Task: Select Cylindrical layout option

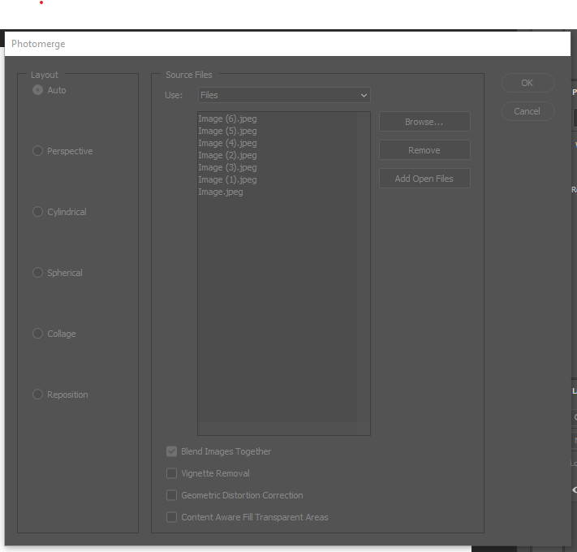Action: [x=38, y=212]
